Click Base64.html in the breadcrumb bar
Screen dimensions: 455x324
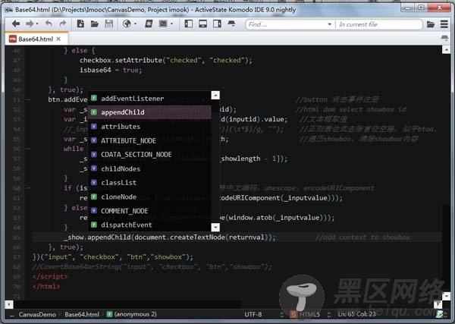(x=82, y=314)
